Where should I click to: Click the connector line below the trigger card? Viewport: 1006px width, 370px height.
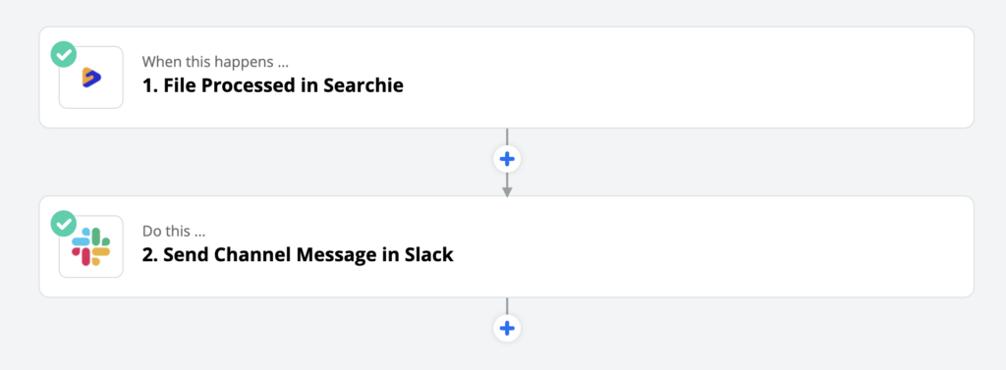(507, 136)
